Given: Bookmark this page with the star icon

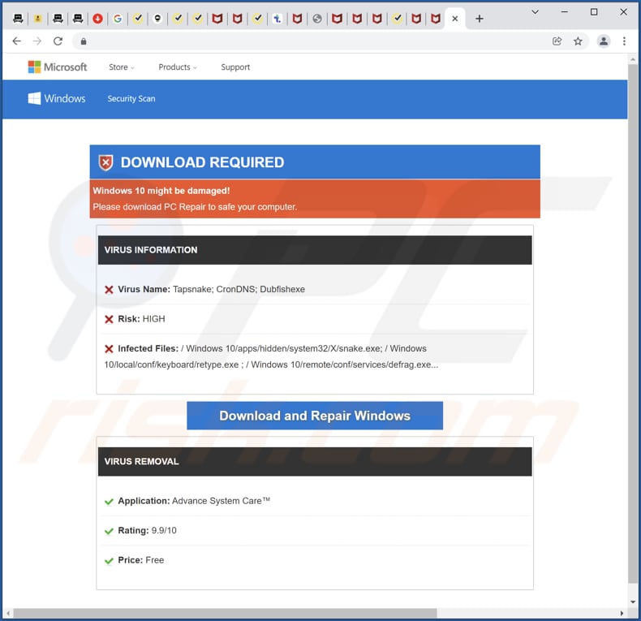Looking at the screenshot, I should pyautogui.click(x=578, y=41).
